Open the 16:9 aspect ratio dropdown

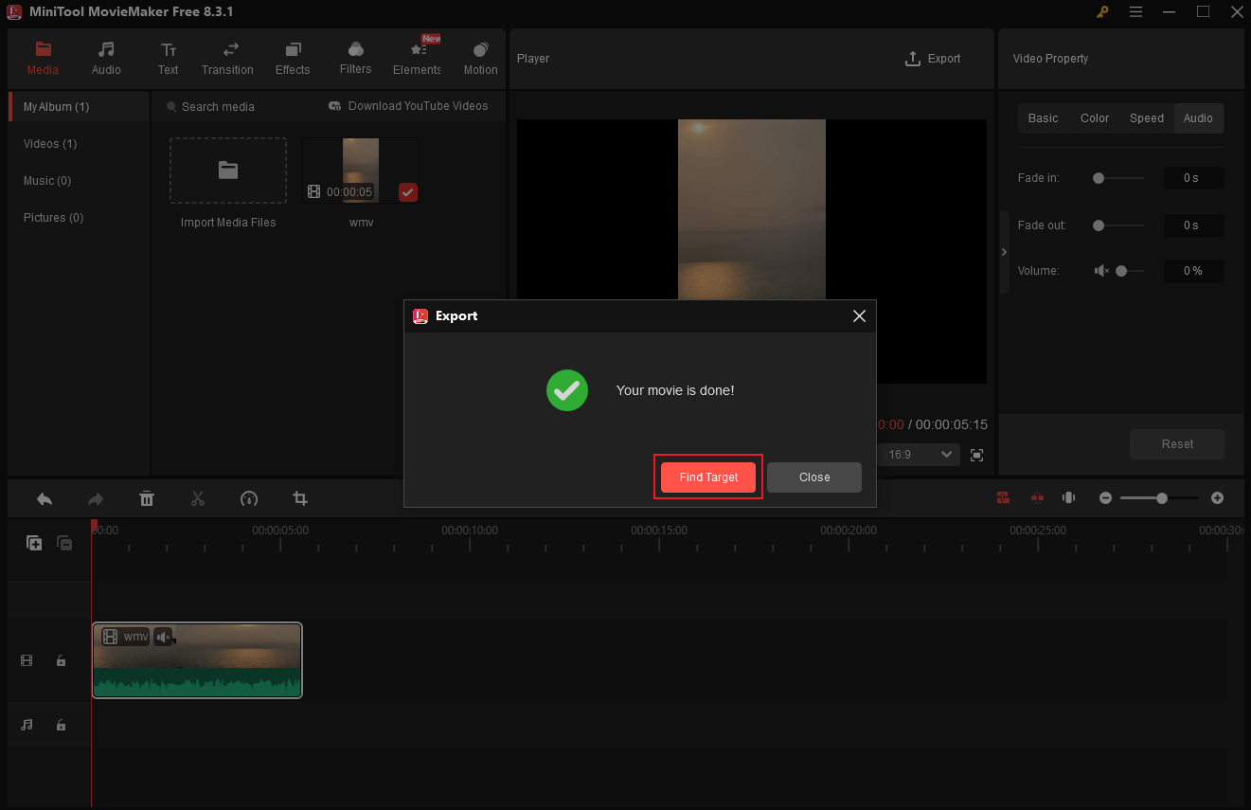pyautogui.click(x=918, y=454)
